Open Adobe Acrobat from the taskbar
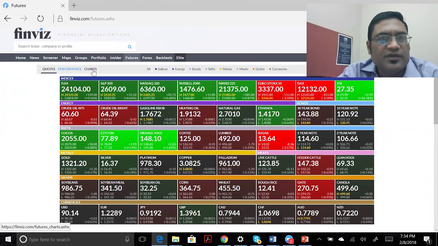 208,239
